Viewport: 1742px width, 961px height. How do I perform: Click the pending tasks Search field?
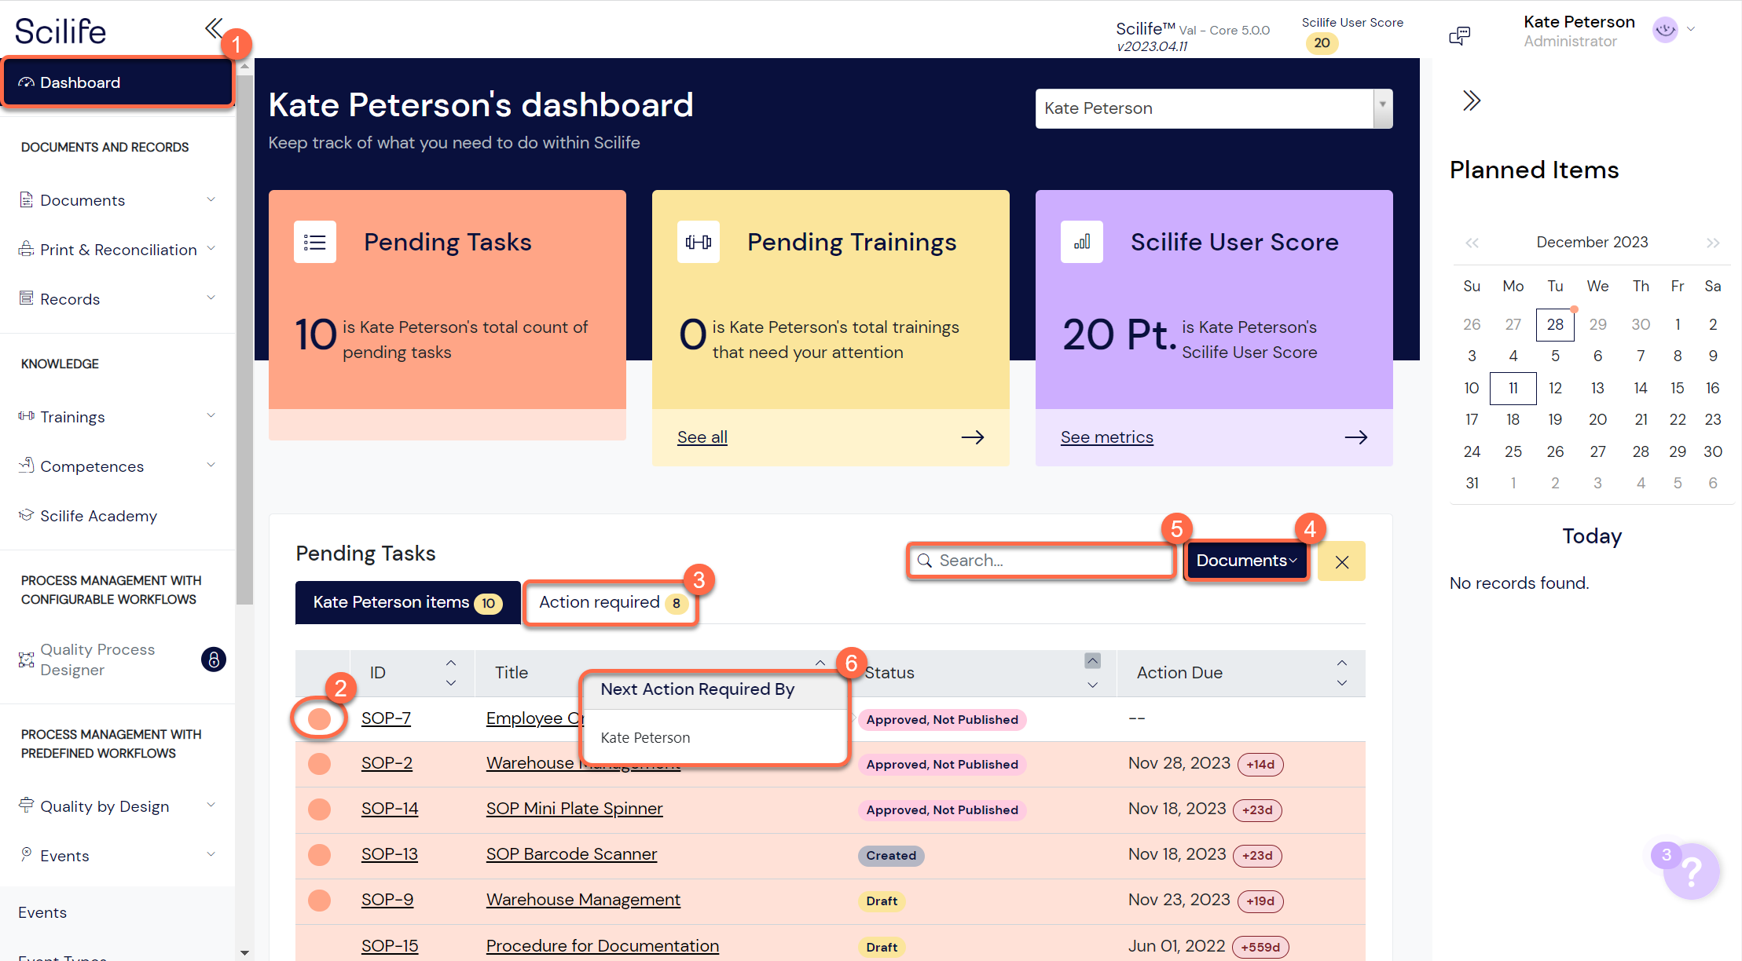pos(1041,561)
